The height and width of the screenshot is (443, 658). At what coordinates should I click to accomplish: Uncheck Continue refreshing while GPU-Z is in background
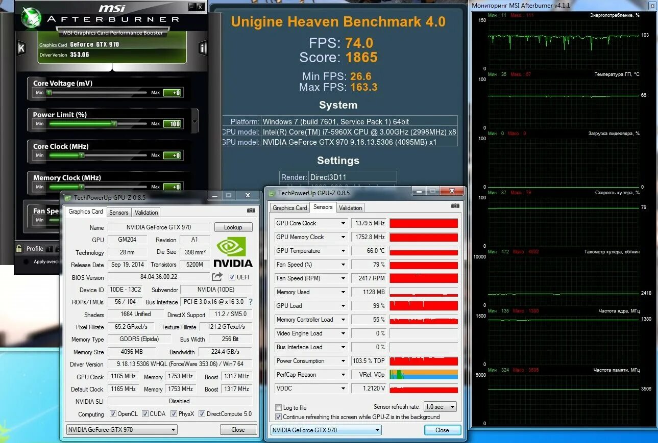pos(278,416)
